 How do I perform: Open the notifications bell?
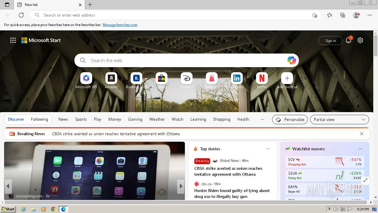348,40
